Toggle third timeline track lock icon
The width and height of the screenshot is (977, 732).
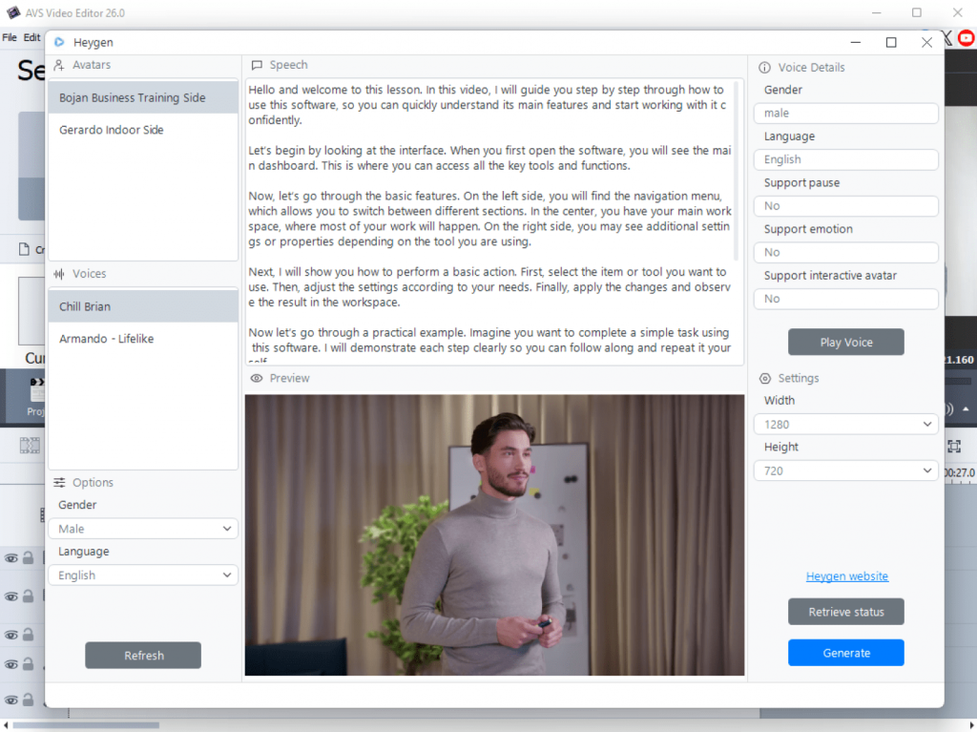[28, 634]
